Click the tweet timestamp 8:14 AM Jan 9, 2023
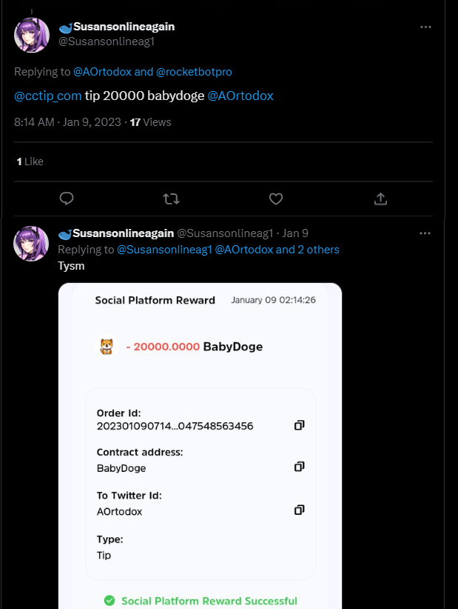458x609 pixels. [67, 122]
